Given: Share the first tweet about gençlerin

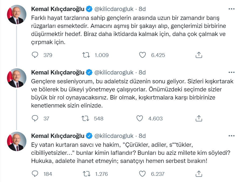Looking at the screenshot, I should point(198,55).
